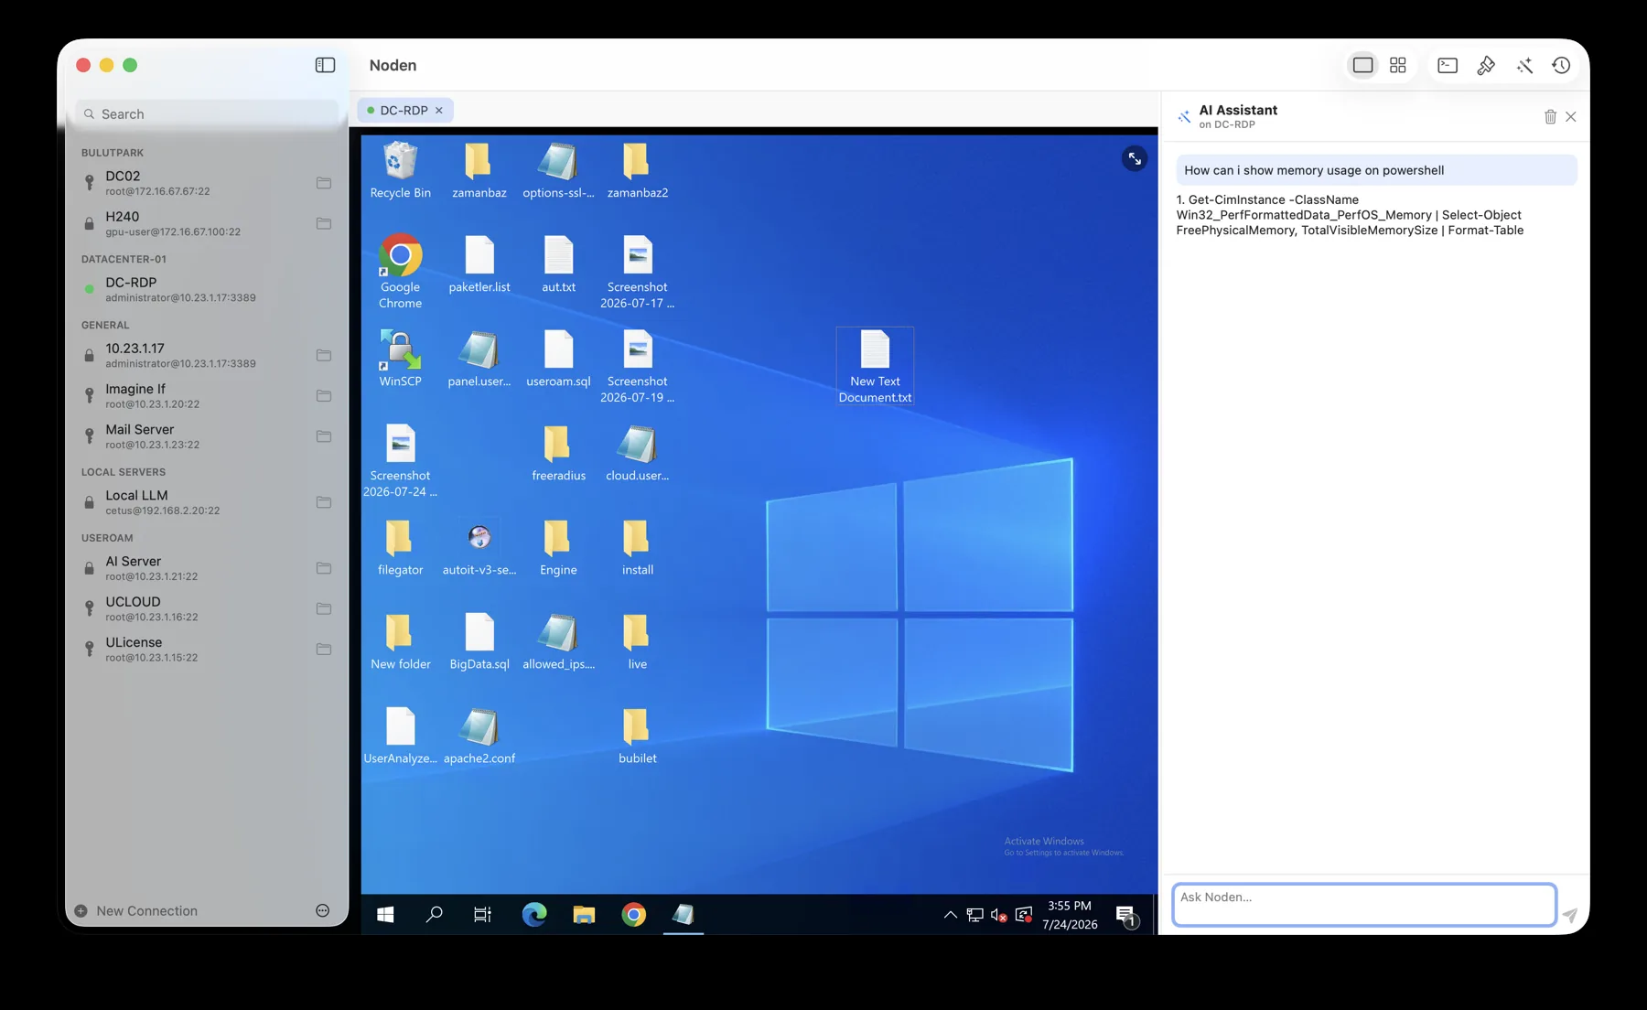Screen dimensions: 1647x1010
Task: Open folder icon beside UCLOUD
Action: (x=324, y=608)
